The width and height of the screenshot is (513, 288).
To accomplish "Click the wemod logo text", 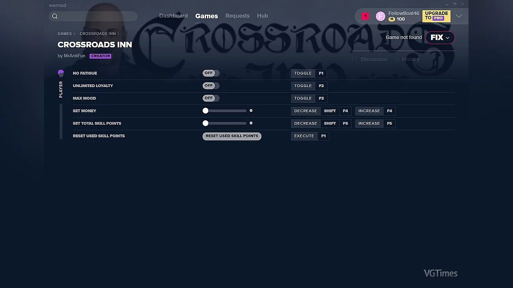I will (x=57, y=5).
